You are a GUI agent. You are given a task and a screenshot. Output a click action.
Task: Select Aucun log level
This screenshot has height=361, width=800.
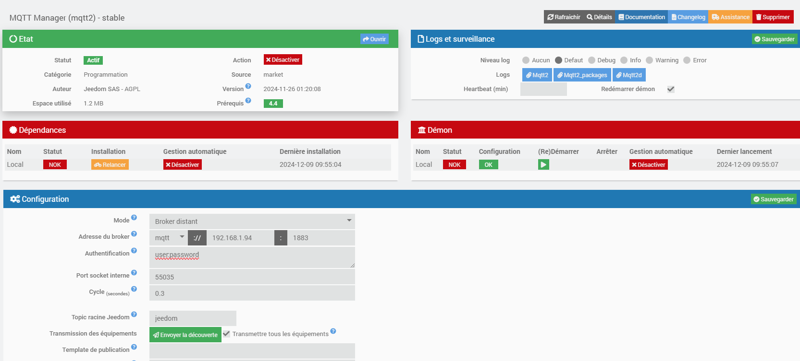click(526, 60)
